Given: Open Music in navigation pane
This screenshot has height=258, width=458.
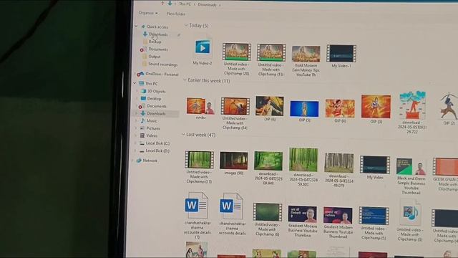Looking at the screenshot, I should point(151,121).
